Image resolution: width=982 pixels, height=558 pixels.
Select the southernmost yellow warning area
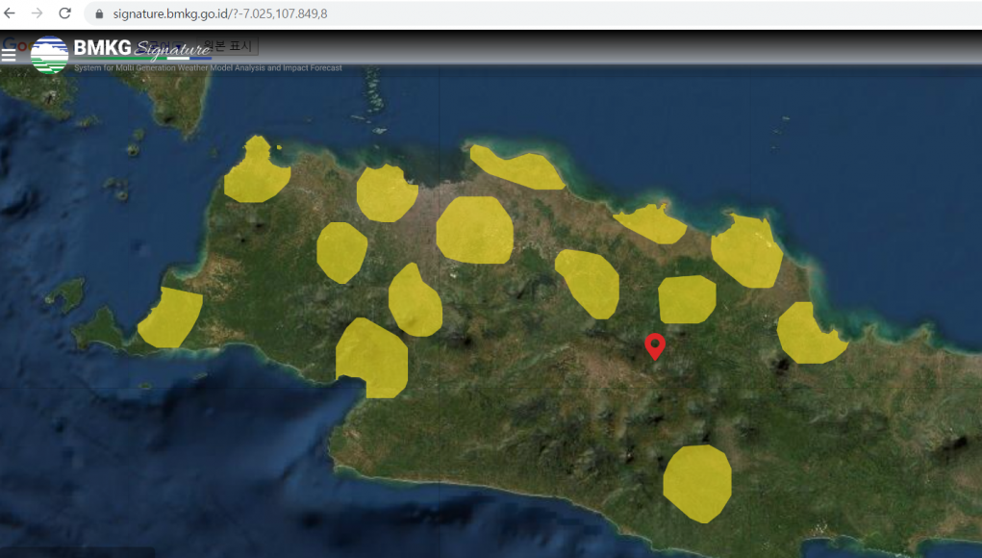click(697, 483)
